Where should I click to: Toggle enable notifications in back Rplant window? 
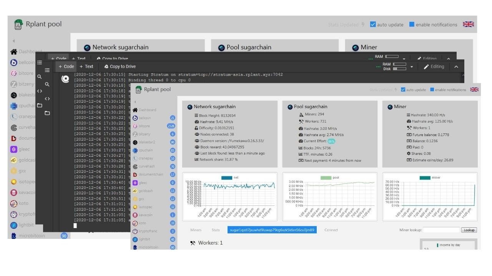[412, 24]
